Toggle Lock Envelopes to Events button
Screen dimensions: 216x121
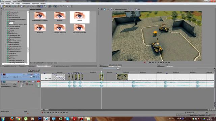[x=49, y=6]
